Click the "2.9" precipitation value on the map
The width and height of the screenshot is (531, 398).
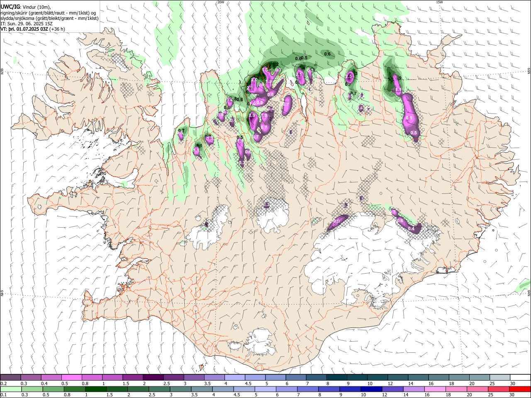[x=252, y=115]
